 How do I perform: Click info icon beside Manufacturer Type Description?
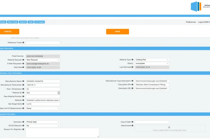click(x=132, y=81)
